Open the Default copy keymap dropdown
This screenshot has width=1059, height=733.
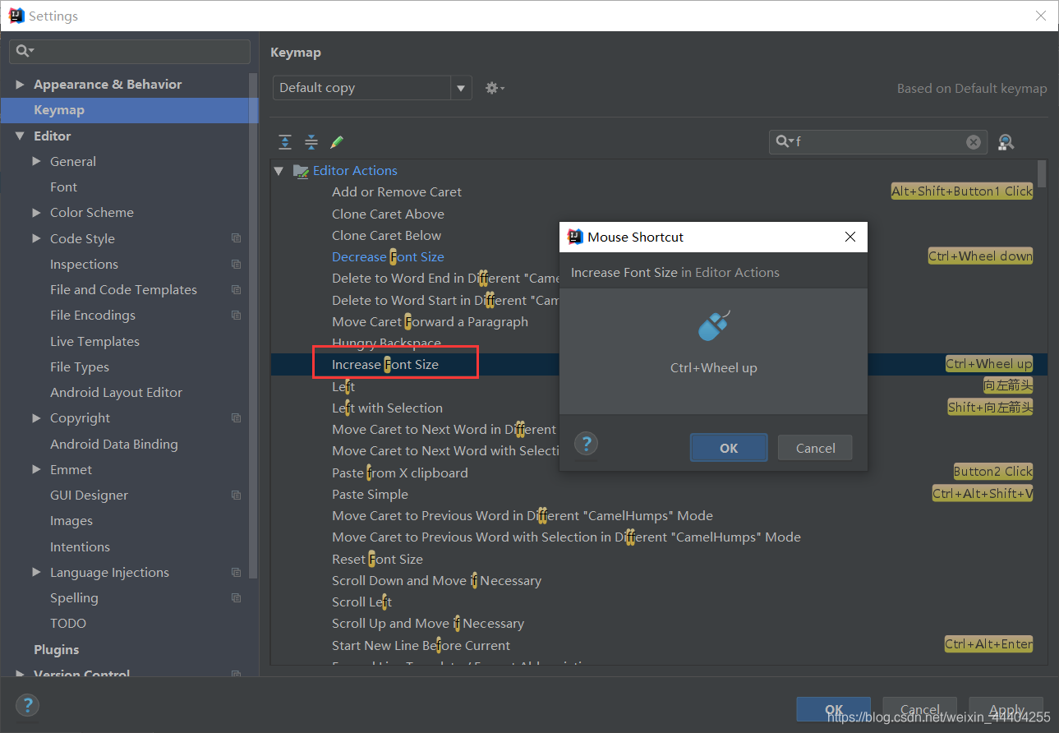[x=461, y=88]
